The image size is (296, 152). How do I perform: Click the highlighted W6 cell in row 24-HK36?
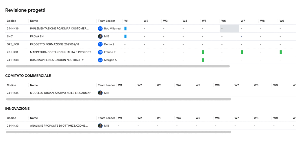229,29
